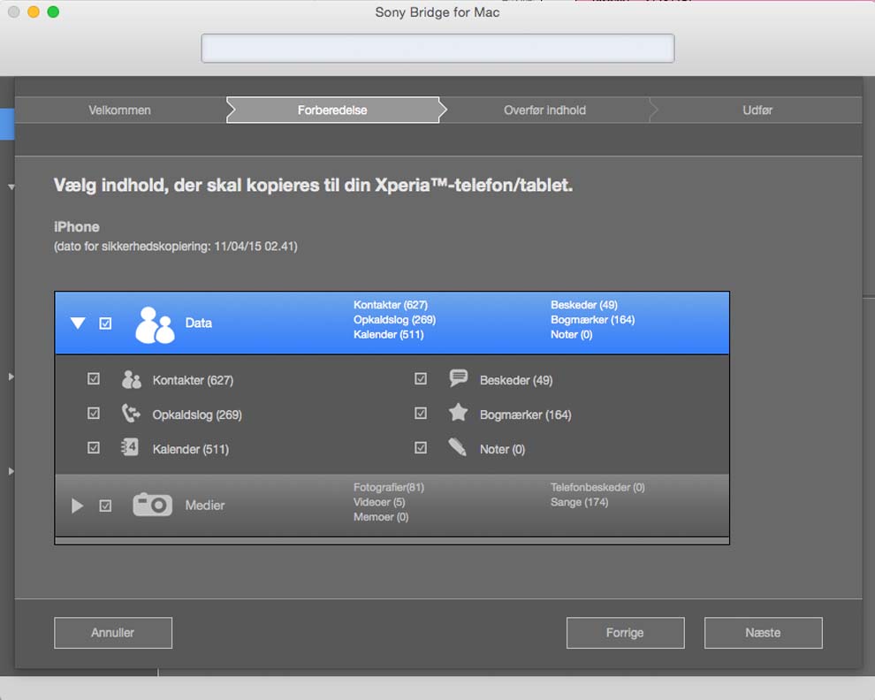
Task: Uncheck the Bogmærker (164) checkbox
Action: 421,413
